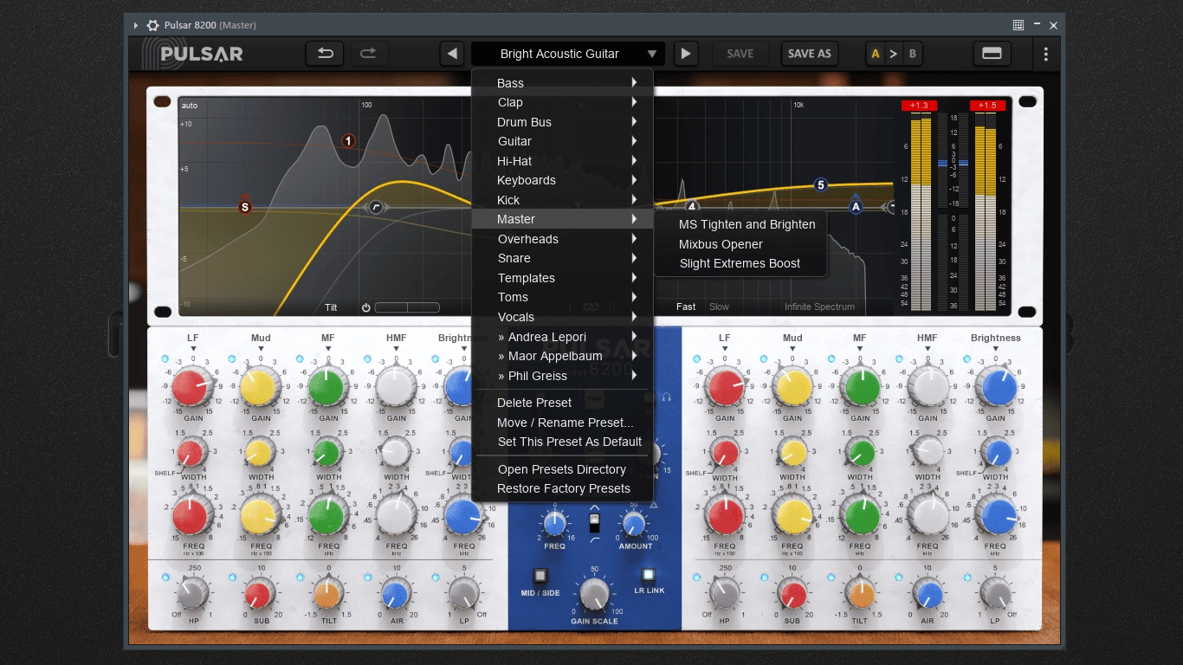
Task: Toggle the AIR LED in the right-channel panel
Action: [x=899, y=577]
